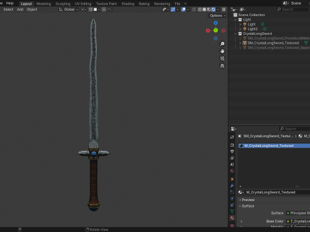310x232 pixels.
Task: Open the pivot point dropdown
Action: 83,10
